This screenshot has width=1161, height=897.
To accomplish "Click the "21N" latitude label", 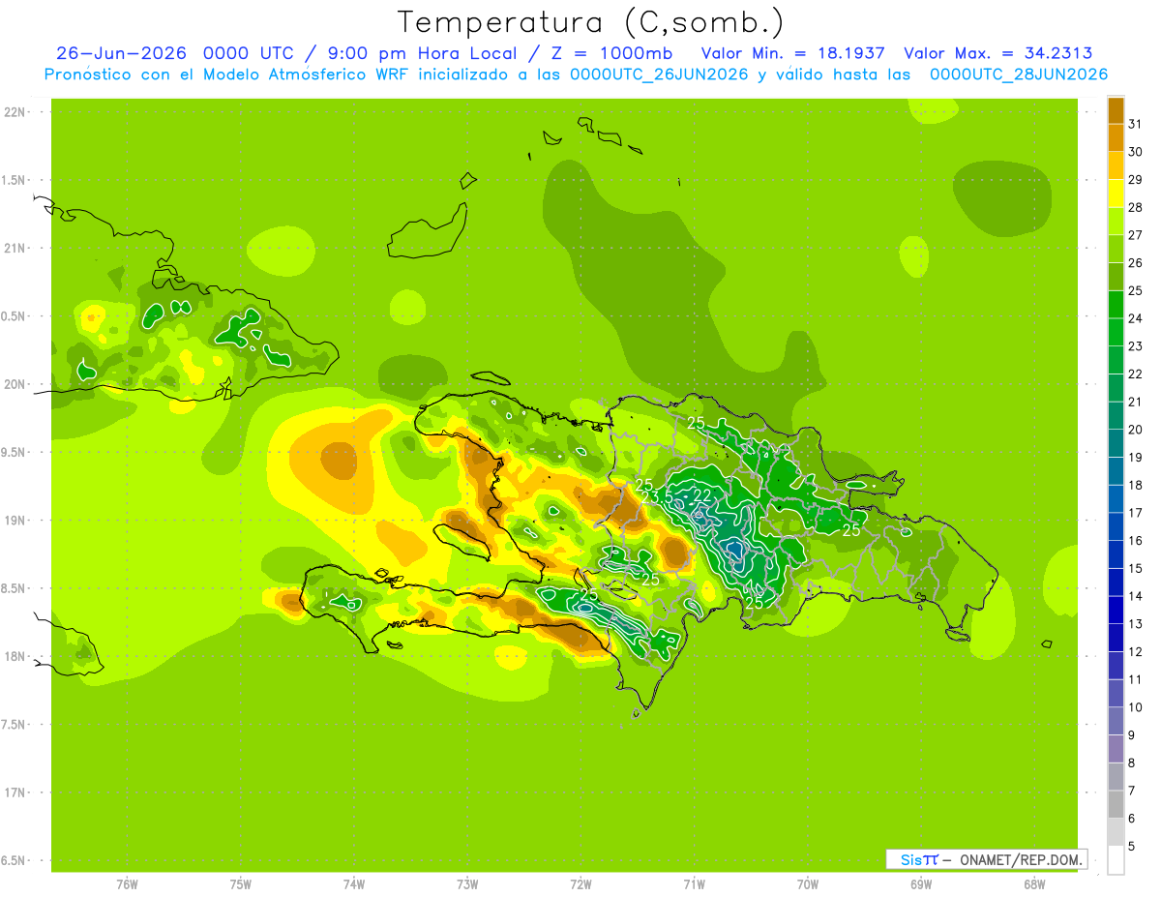I will (15, 249).
